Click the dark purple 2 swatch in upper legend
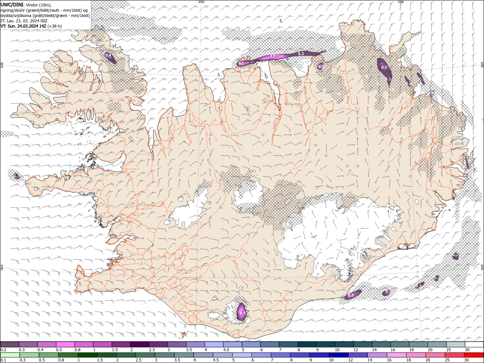The width and height of the screenshot is (484, 363). tap(139, 344)
